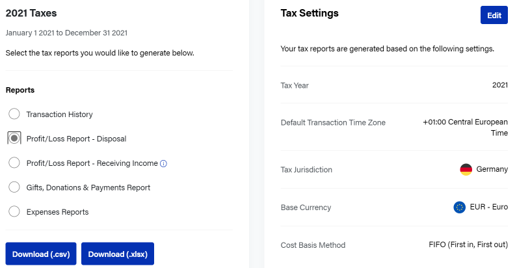
Task: Download the report as .csv
Action: coord(41,254)
